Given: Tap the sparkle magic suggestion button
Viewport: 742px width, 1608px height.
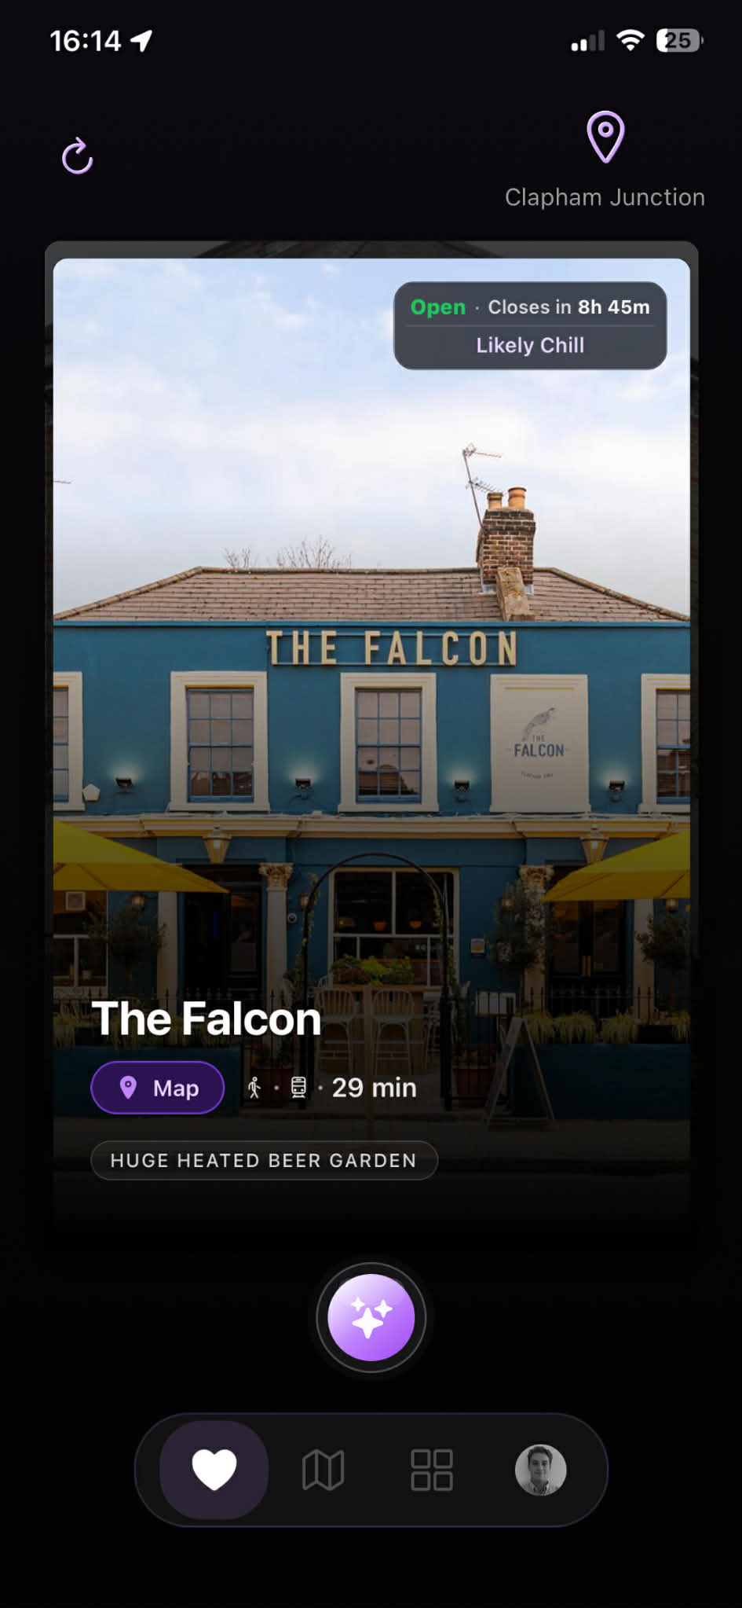Looking at the screenshot, I should (371, 1317).
